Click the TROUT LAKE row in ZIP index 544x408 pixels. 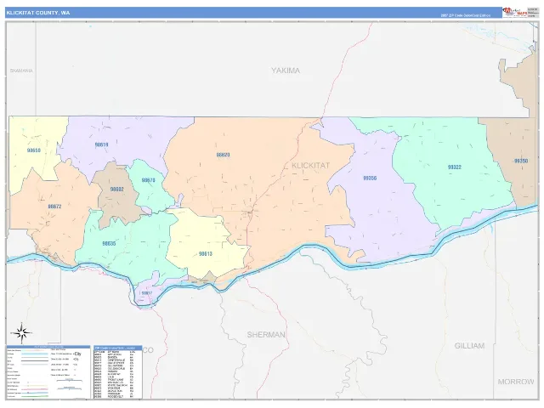[116, 380]
